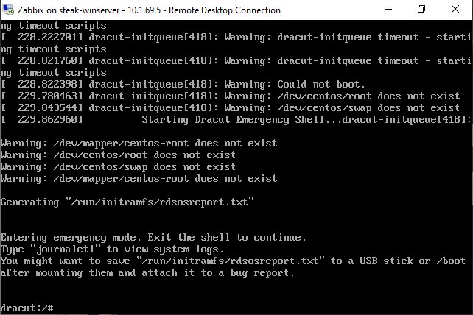The width and height of the screenshot is (473, 315).
Task: Click the window title text showing 10.1.69.5
Action: pos(149,10)
